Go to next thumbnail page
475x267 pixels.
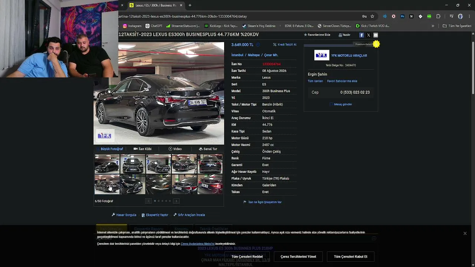[x=176, y=201]
